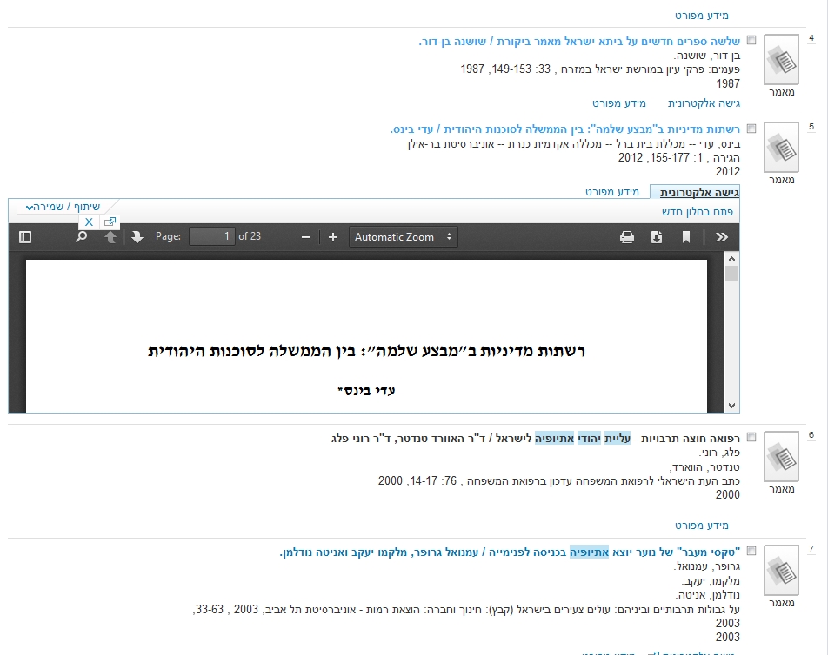This screenshot has height=655, width=828.
Task: Bookmark the current PDF view
Action: pyautogui.click(x=686, y=237)
